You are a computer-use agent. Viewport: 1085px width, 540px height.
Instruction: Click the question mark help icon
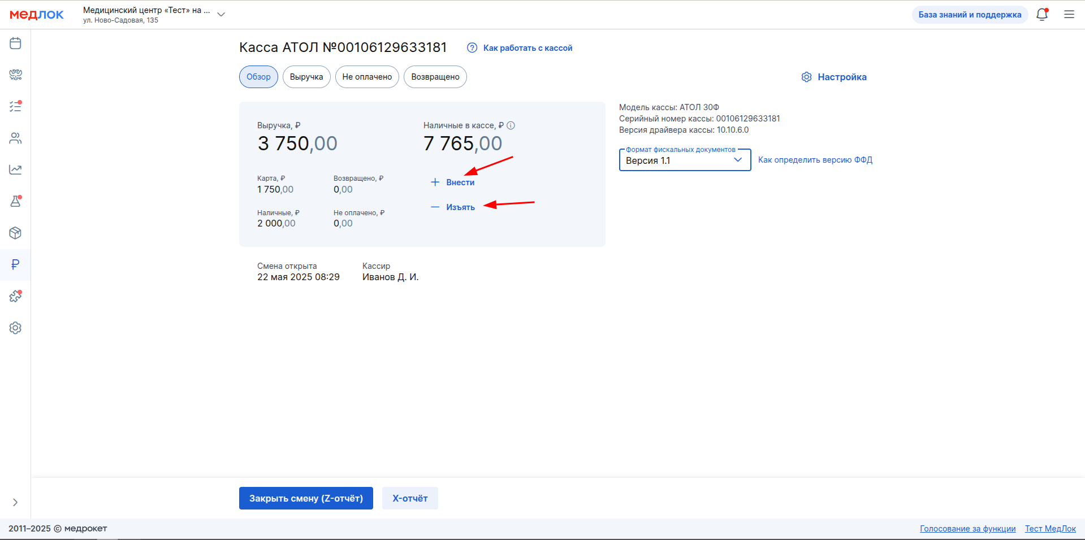coord(472,48)
